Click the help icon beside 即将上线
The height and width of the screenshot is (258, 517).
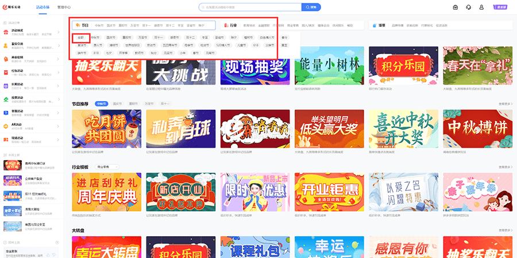57,242
